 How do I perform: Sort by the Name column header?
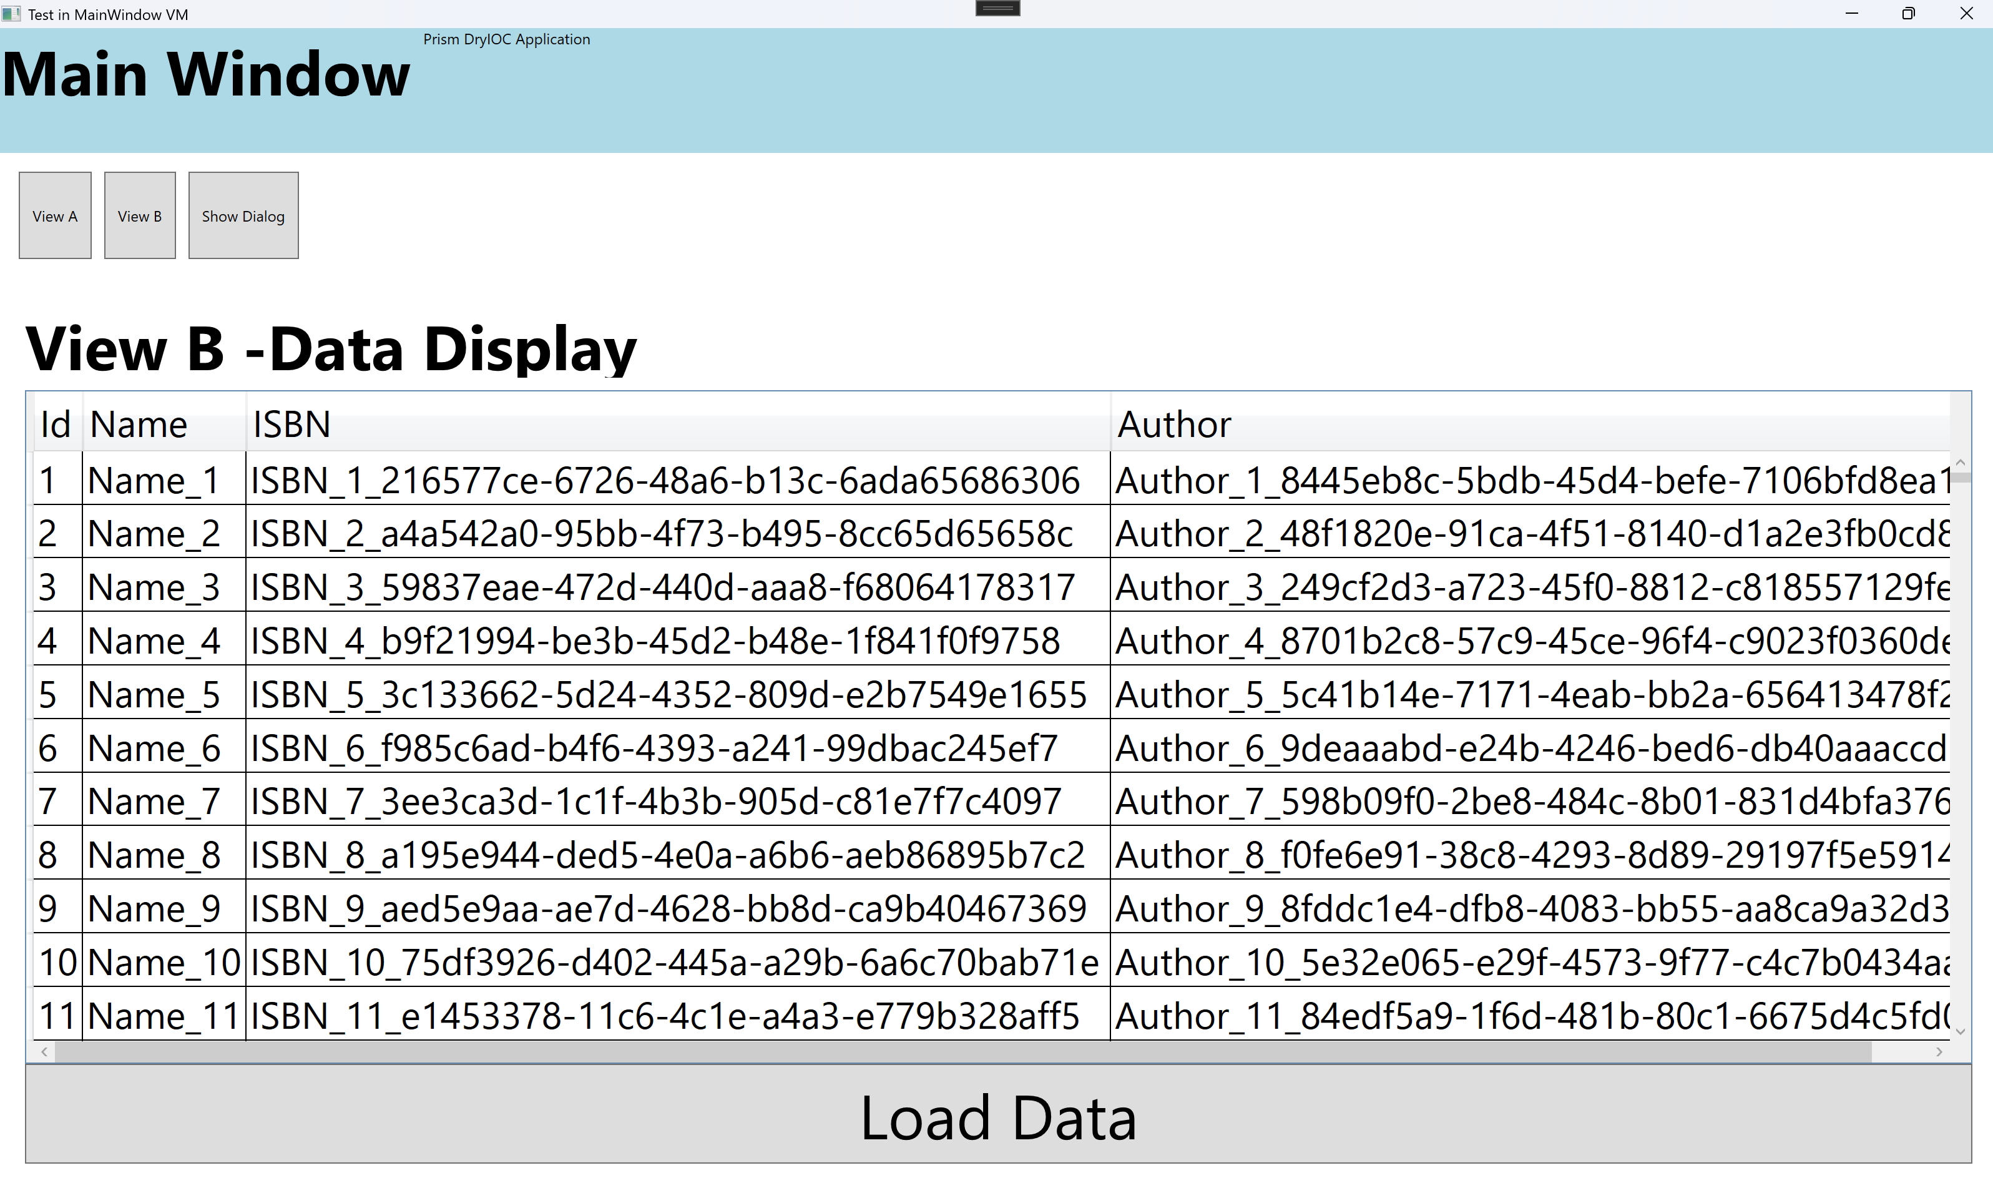[139, 424]
